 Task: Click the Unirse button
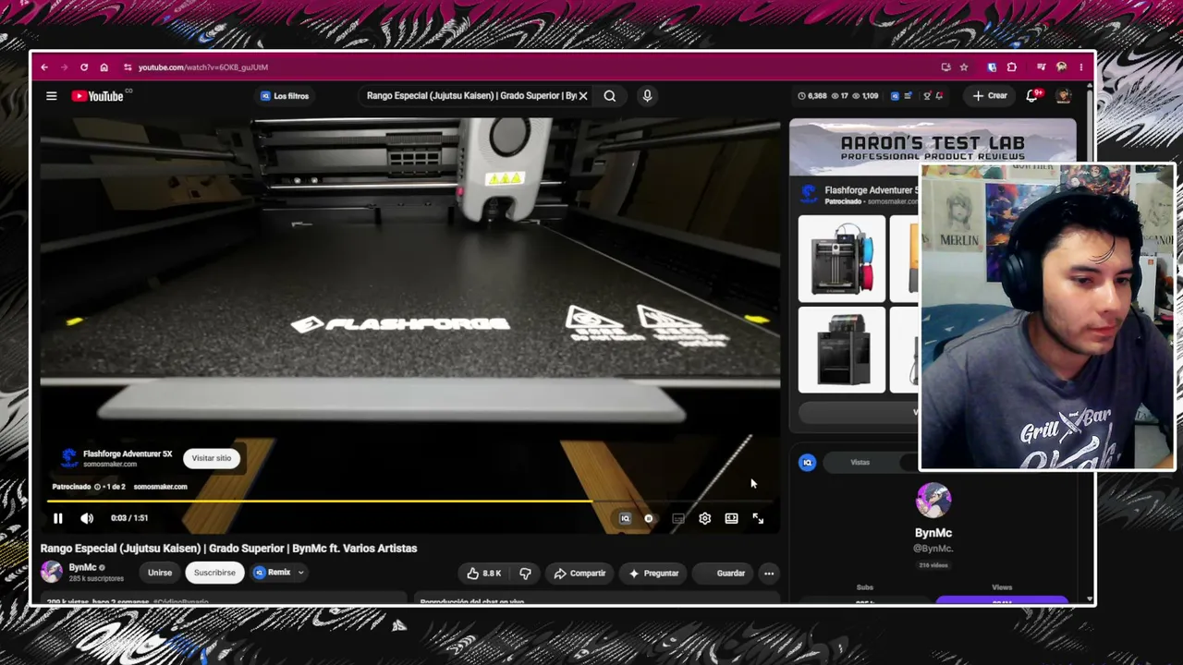(160, 573)
